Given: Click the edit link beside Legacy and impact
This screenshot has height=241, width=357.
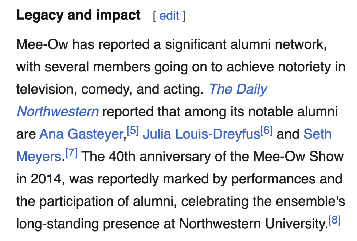Looking at the screenshot, I should [169, 16].
